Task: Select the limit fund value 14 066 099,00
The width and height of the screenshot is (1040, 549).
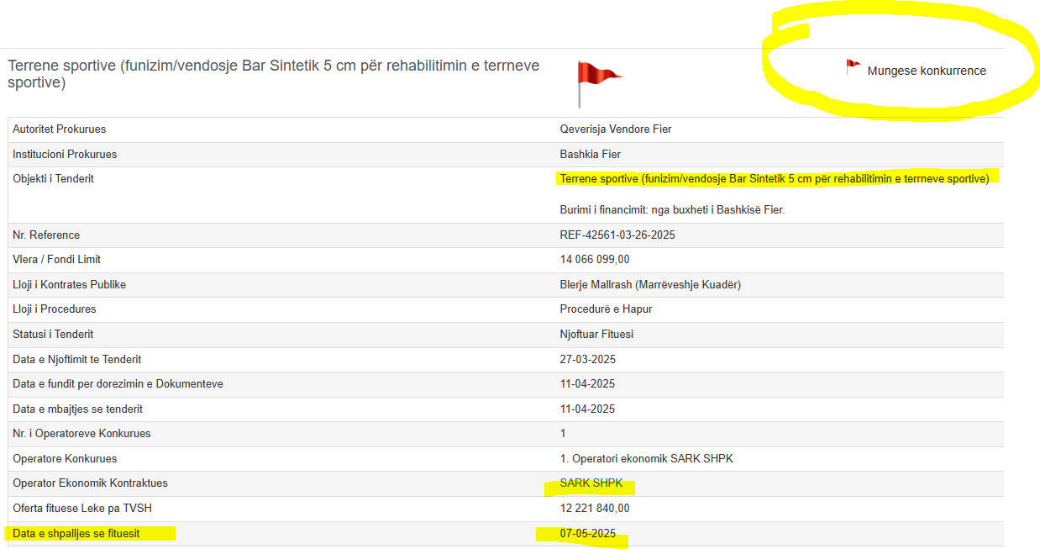Action: tap(595, 260)
